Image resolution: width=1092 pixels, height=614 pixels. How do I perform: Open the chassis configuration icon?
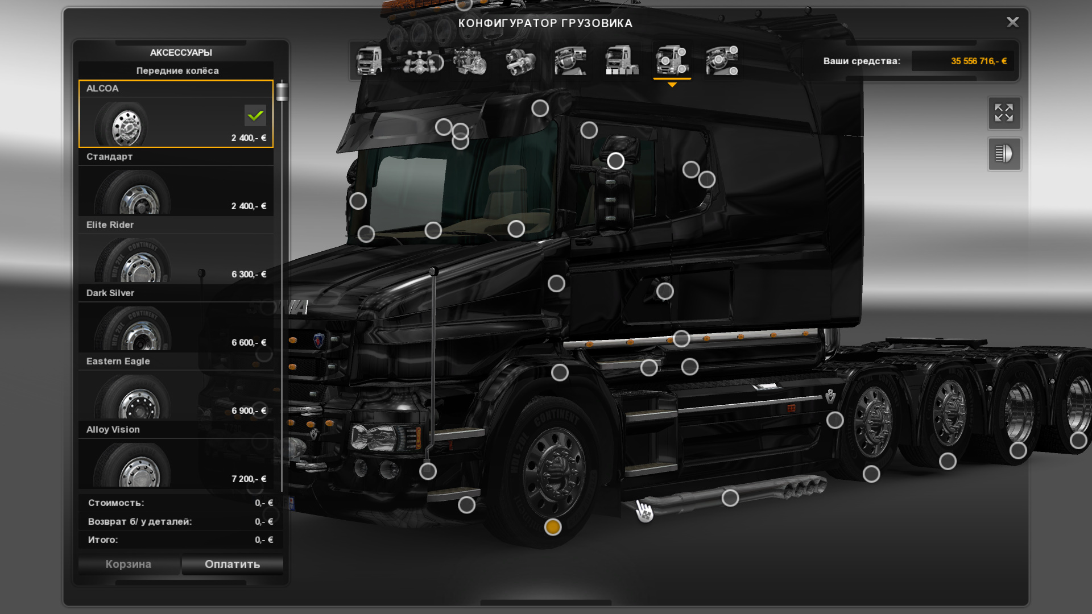point(421,61)
